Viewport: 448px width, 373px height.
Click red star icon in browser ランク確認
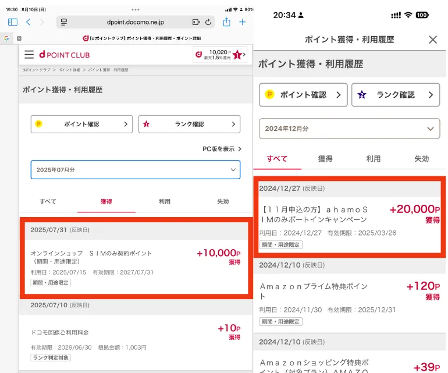(x=146, y=124)
